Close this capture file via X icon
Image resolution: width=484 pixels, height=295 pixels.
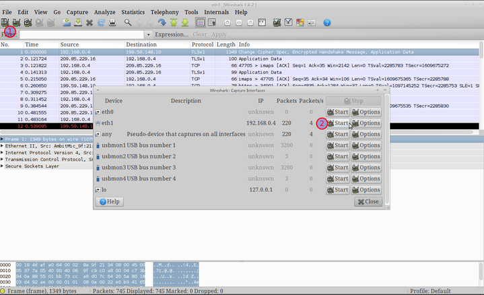point(90,22)
